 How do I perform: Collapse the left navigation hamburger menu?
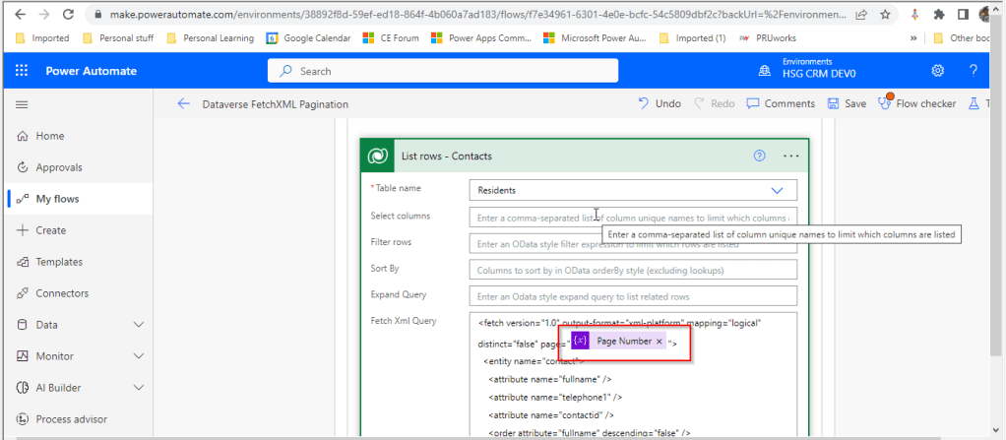click(x=23, y=103)
